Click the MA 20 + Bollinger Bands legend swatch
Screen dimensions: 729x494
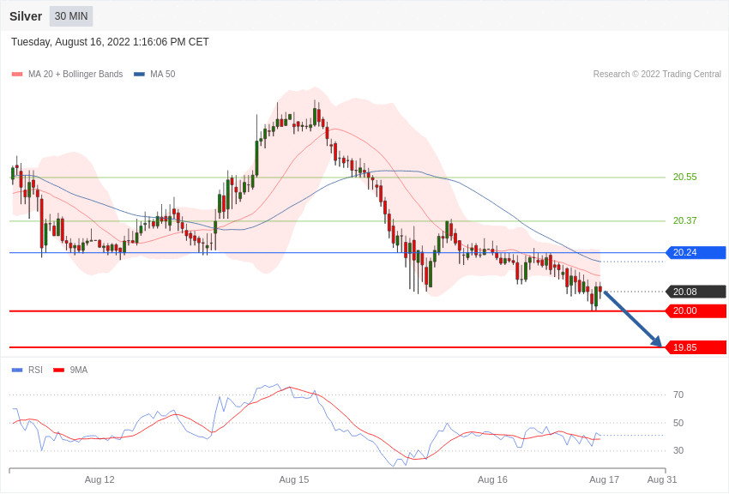(x=17, y=74)
